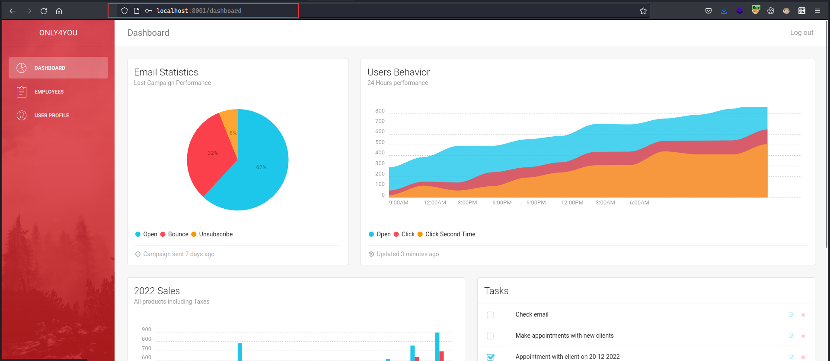Click the saved password key icon
This screenshot has height=361, width=830.
(x=149, y=11)
